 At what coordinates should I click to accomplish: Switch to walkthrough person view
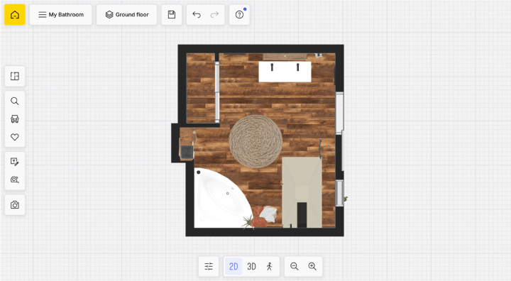[269, 267]
